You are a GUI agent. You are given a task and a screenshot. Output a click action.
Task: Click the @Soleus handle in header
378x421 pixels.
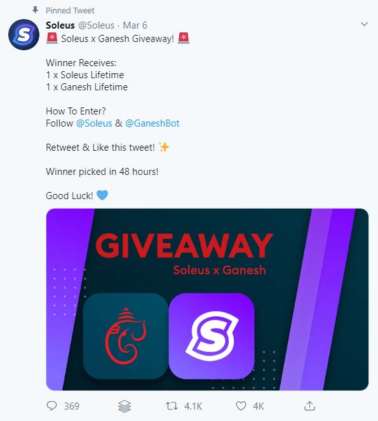pyautogui.click(x=97, y=25)
